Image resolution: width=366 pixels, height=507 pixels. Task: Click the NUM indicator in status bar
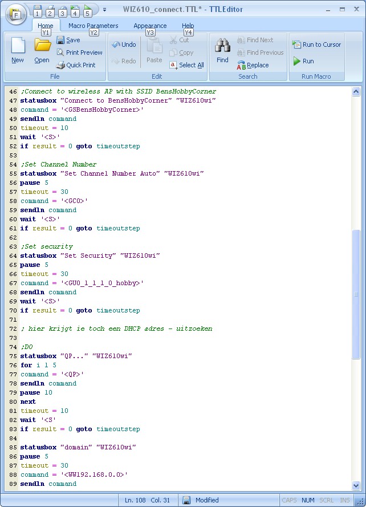click(x=308, y=500)
